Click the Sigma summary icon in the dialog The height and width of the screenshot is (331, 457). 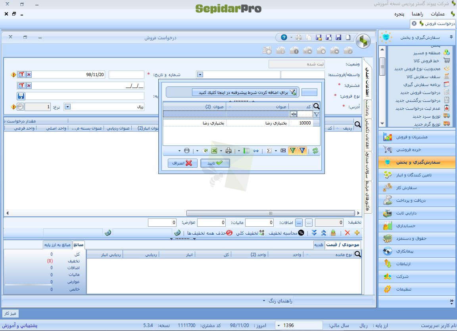(269, 151)
